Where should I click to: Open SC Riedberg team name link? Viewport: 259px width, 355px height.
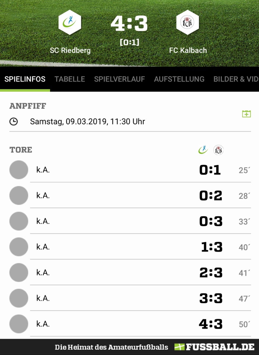point(70,50)
